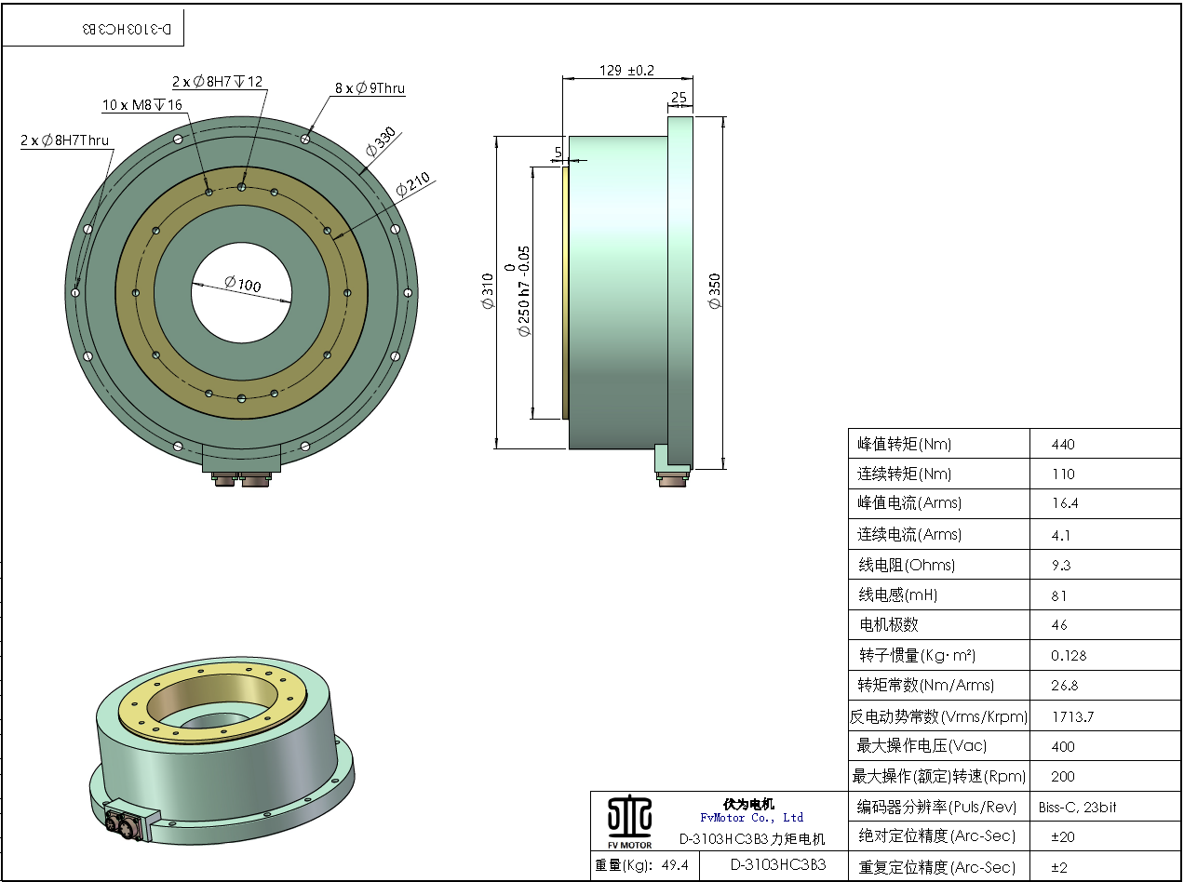1184x882 pixels.
Task: Click the '最大操作(额定)转速(Rpm)' label cell
Action: pyautogui.click(x=939, y=776)
